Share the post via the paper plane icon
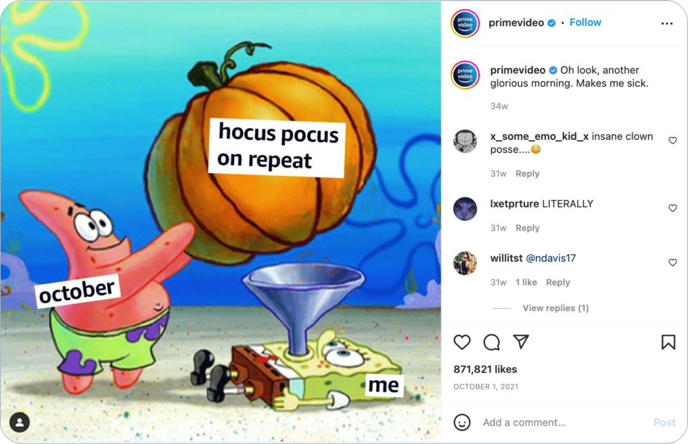This screenshot has width=688, height=444. tap(521, 341)
